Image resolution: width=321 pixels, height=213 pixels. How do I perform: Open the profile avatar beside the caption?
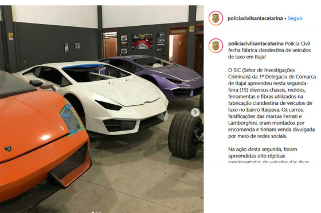pos(216,45)
